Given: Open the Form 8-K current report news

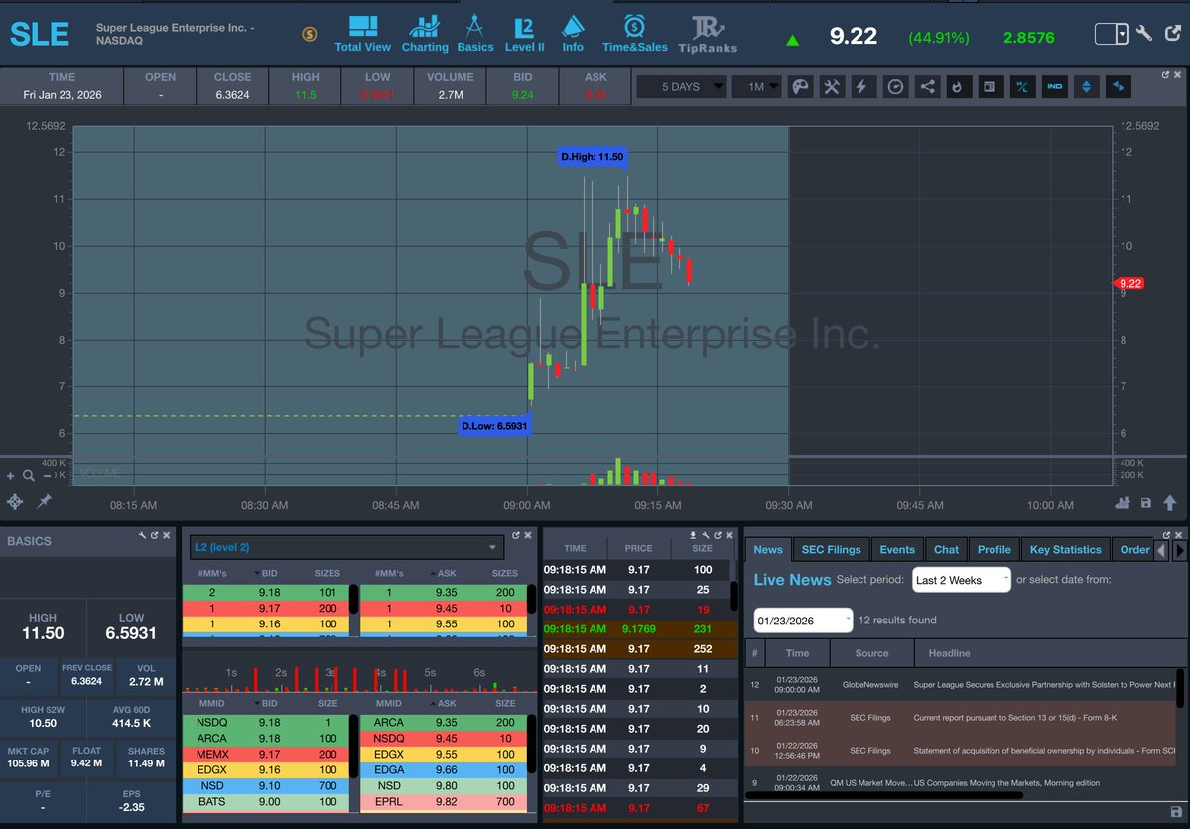Looking at the screenshot, I should (1014, 718).
